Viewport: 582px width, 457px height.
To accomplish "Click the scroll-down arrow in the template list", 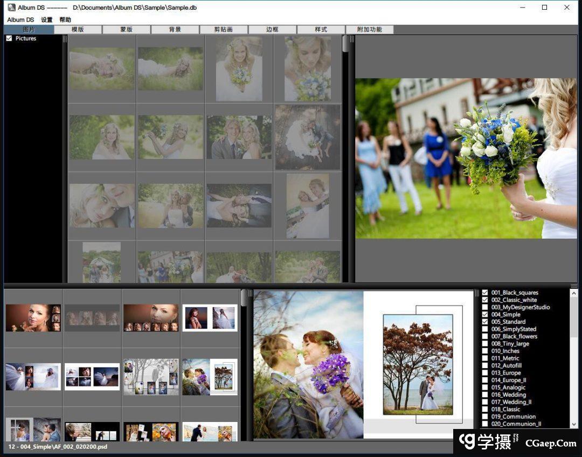I will pos(574,425).
